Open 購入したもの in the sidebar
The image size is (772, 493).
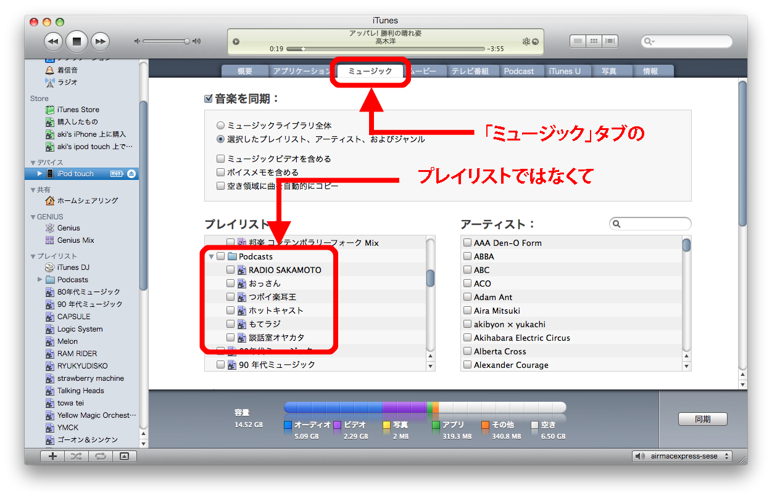(77, 122)
